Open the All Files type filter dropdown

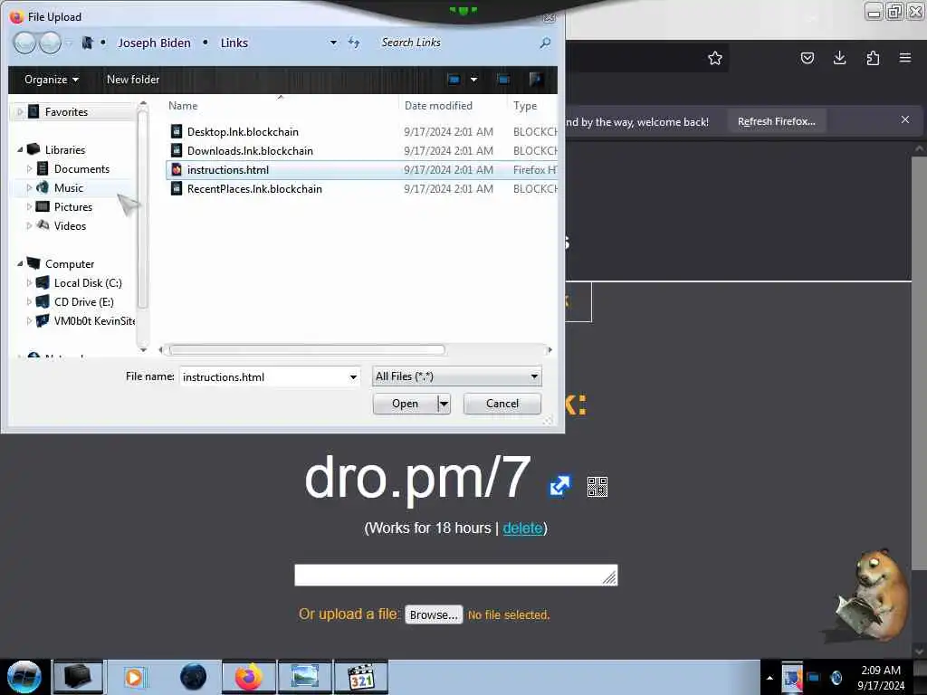pyautogui.click(x=456, y=376)
